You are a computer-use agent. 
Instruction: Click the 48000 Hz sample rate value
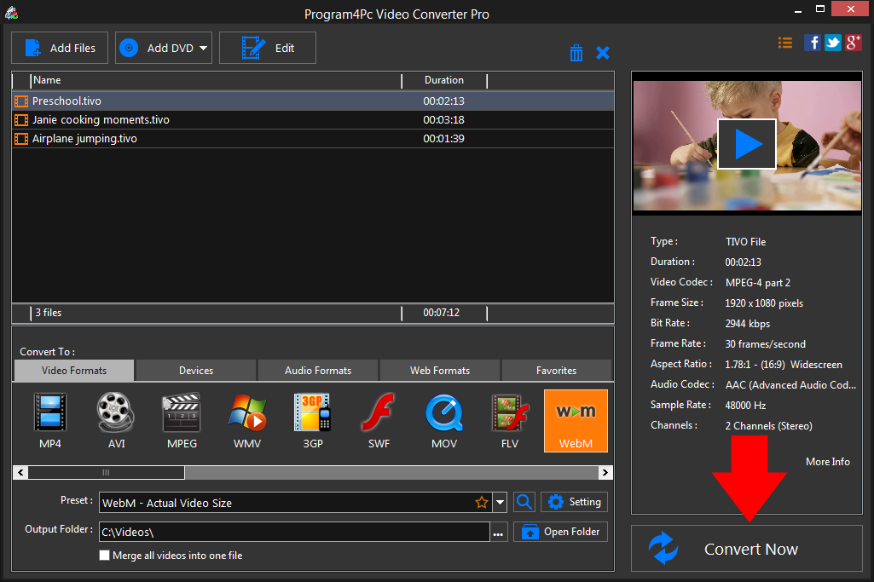[746, 406]
